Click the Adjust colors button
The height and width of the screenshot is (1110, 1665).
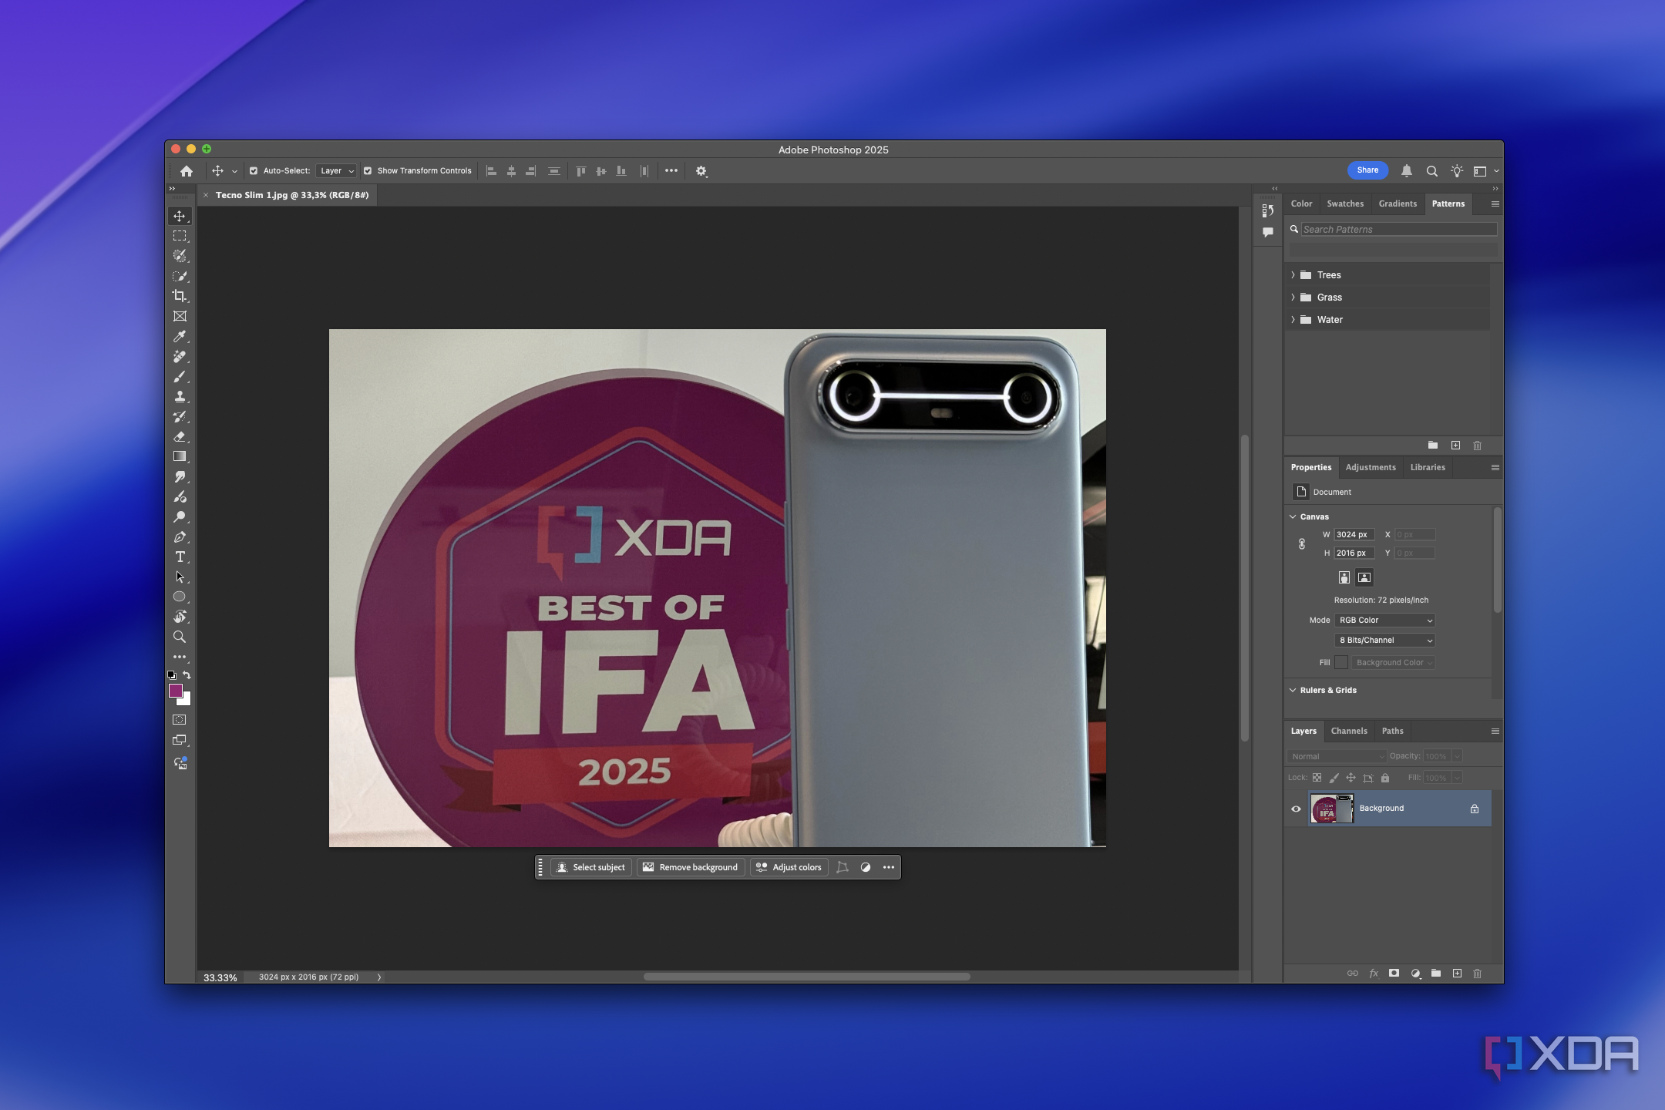pyautogui.click(x=789, y=867)
